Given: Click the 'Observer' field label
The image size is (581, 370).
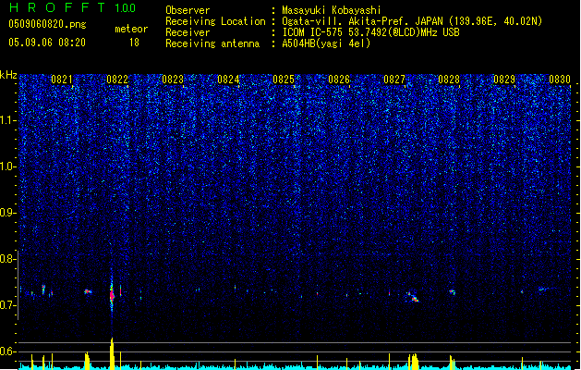Looking at the screenshot, I should (188, 10).
